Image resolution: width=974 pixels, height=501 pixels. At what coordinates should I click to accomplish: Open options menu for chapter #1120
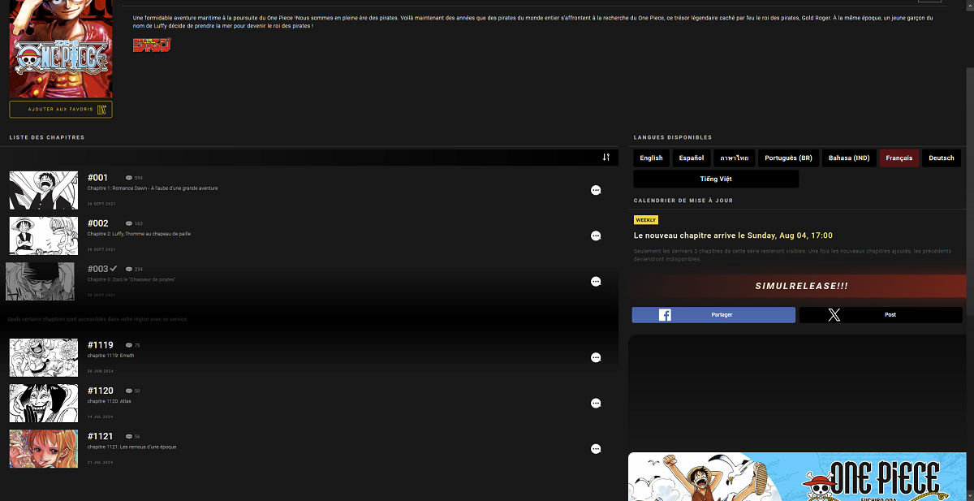[596, 404]
